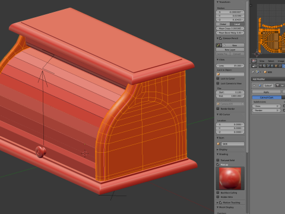Toggle the Motion Tracking checkbox
The height and width of the screenshot is (214, 285).
[x=221, y=203]
